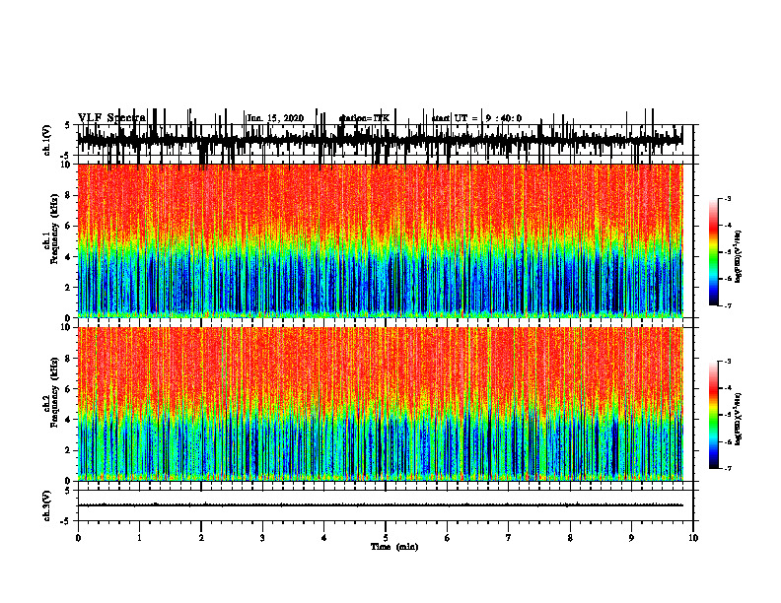Click time axis tick label '1'
Viewport: 781px width, 603px height.
pos(139,538)
